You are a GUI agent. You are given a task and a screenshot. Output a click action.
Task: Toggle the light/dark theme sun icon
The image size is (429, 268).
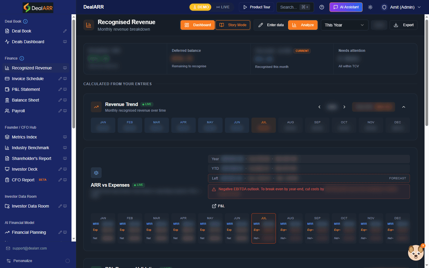370,7
